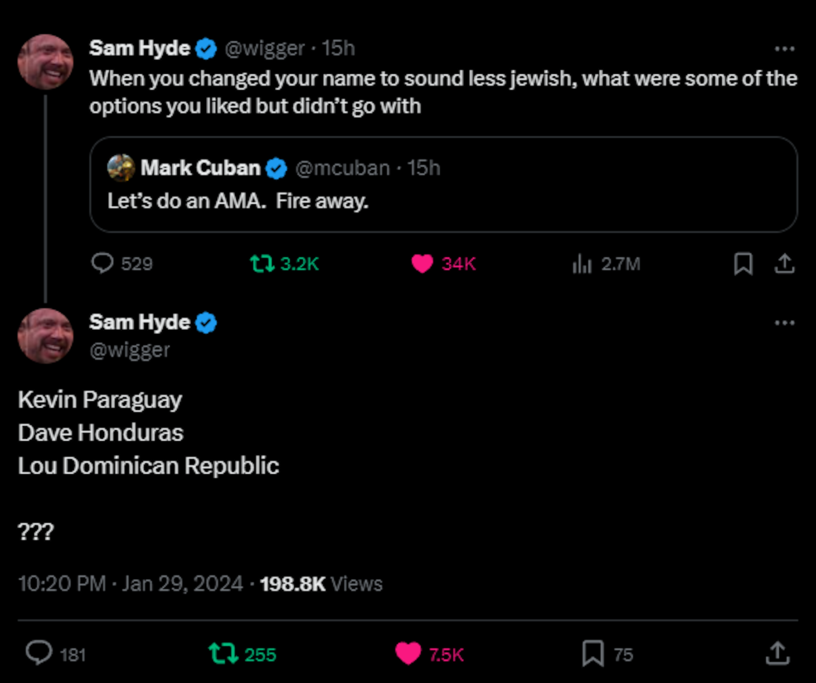Open Sam Hyde's profile picture in top tweet
816x683 pixels.
pos(45,62)
